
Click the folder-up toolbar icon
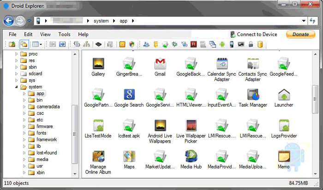point(12,44)
